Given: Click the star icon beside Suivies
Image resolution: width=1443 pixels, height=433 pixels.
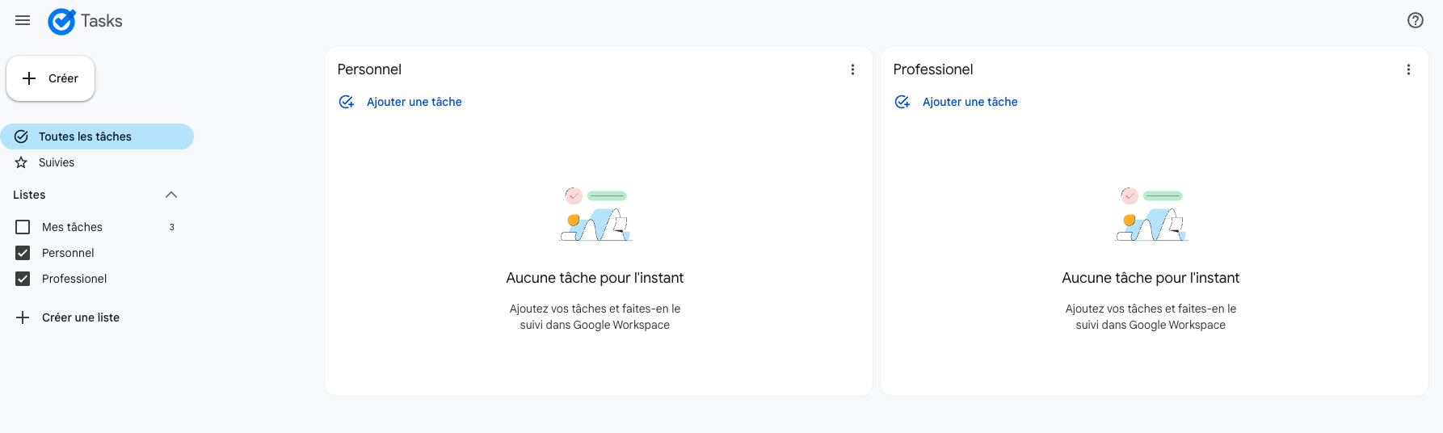Looking at the screenshot, I should click(22, 162).
